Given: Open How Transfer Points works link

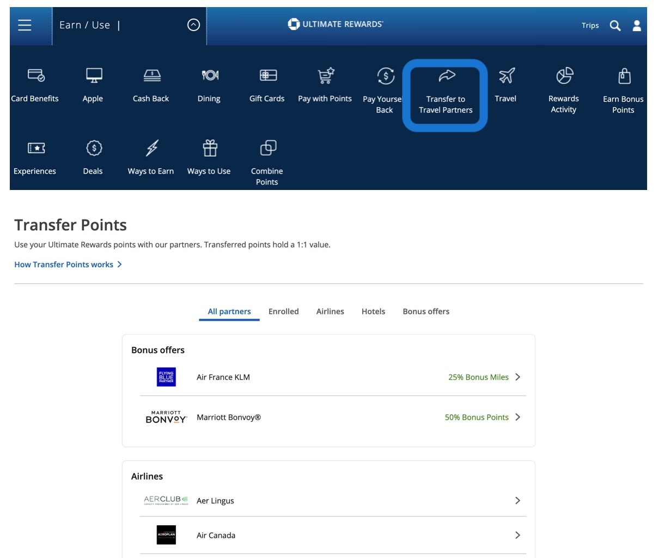Looking at the screenshot, I should (68, 265).
